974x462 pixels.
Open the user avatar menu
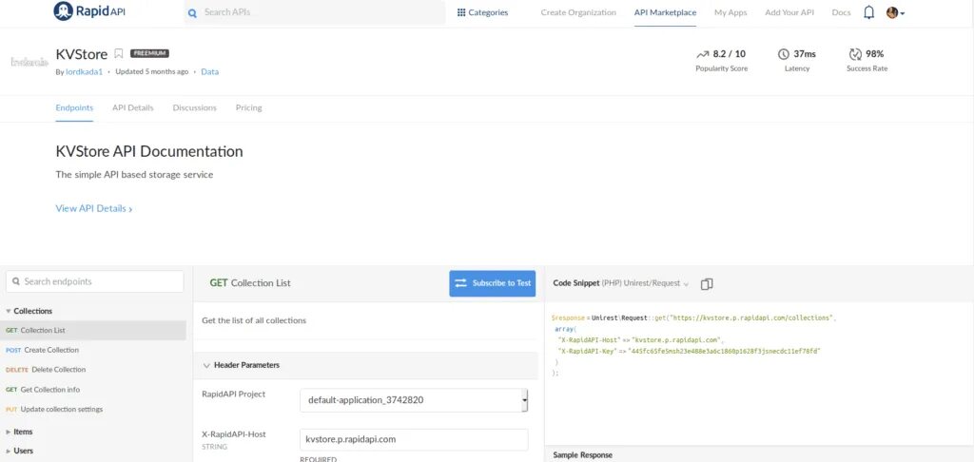tap(895, 12)
